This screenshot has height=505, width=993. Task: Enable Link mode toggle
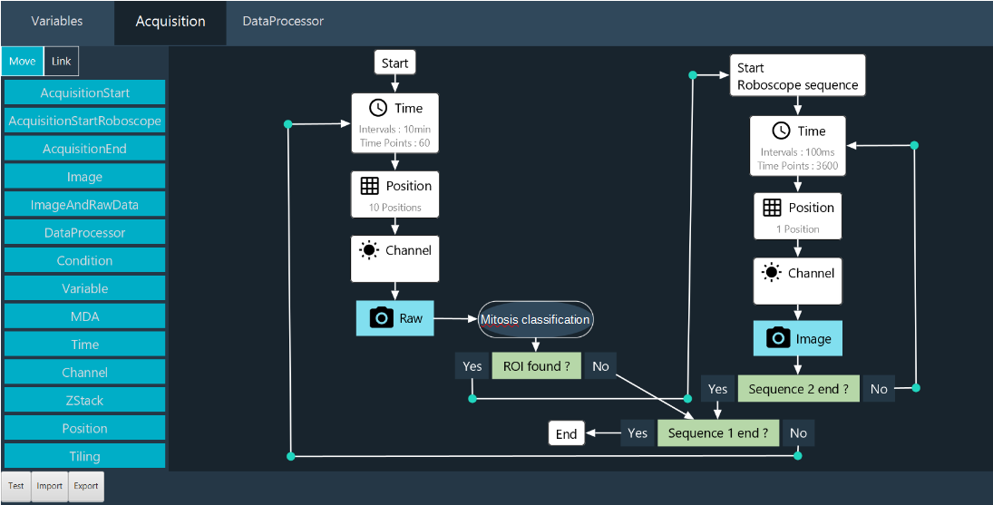(62, 62)
